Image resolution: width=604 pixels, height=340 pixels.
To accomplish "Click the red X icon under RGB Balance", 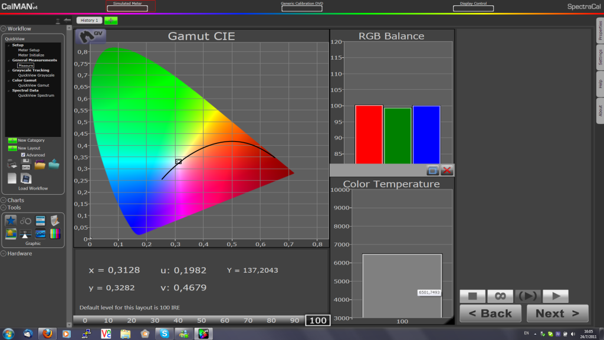I will tap(447, 170).
